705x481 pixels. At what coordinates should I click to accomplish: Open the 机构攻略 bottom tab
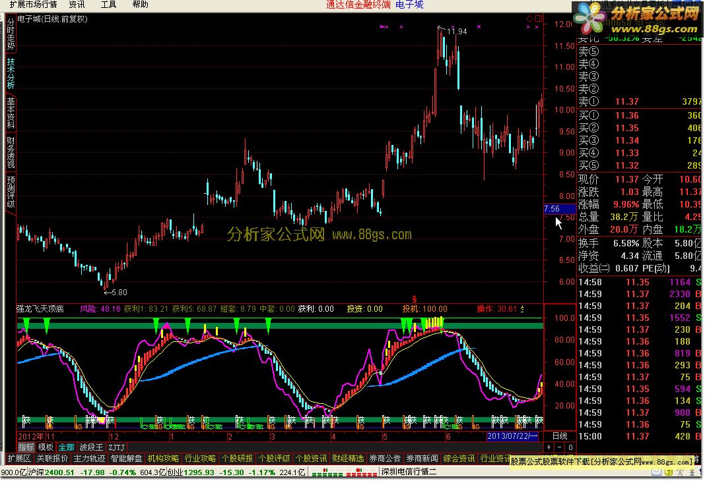[x=163, y=459]
